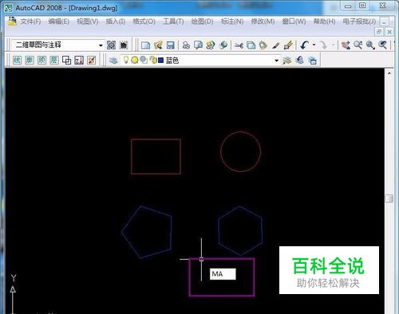
Task: Click the Open file icon
Action: coord(158,45)
